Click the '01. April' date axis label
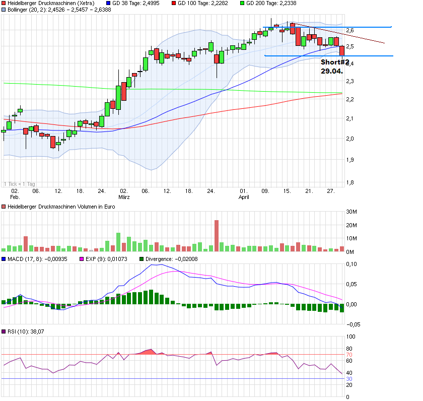 (244, 194)
